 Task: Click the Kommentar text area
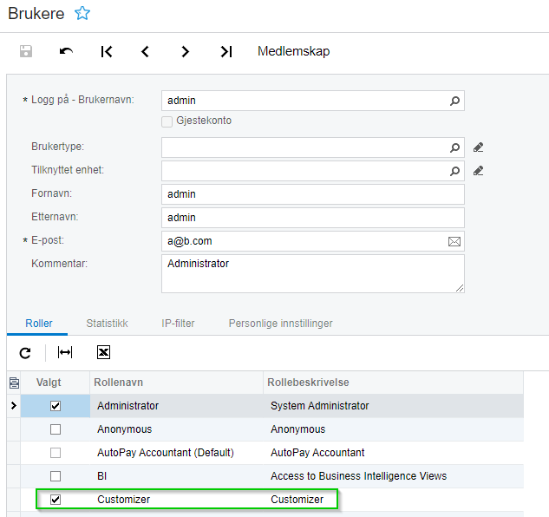point(313,273)
